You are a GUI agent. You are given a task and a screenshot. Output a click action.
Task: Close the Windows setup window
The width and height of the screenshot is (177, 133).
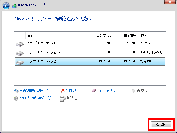click(168, 2)
